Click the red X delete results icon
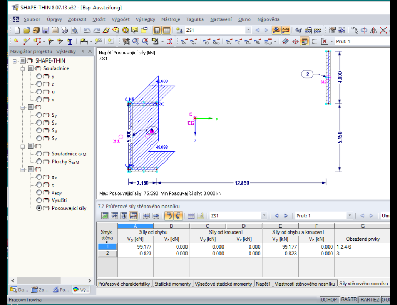Viewport: 397px width, 305px height. pos(324,41)
